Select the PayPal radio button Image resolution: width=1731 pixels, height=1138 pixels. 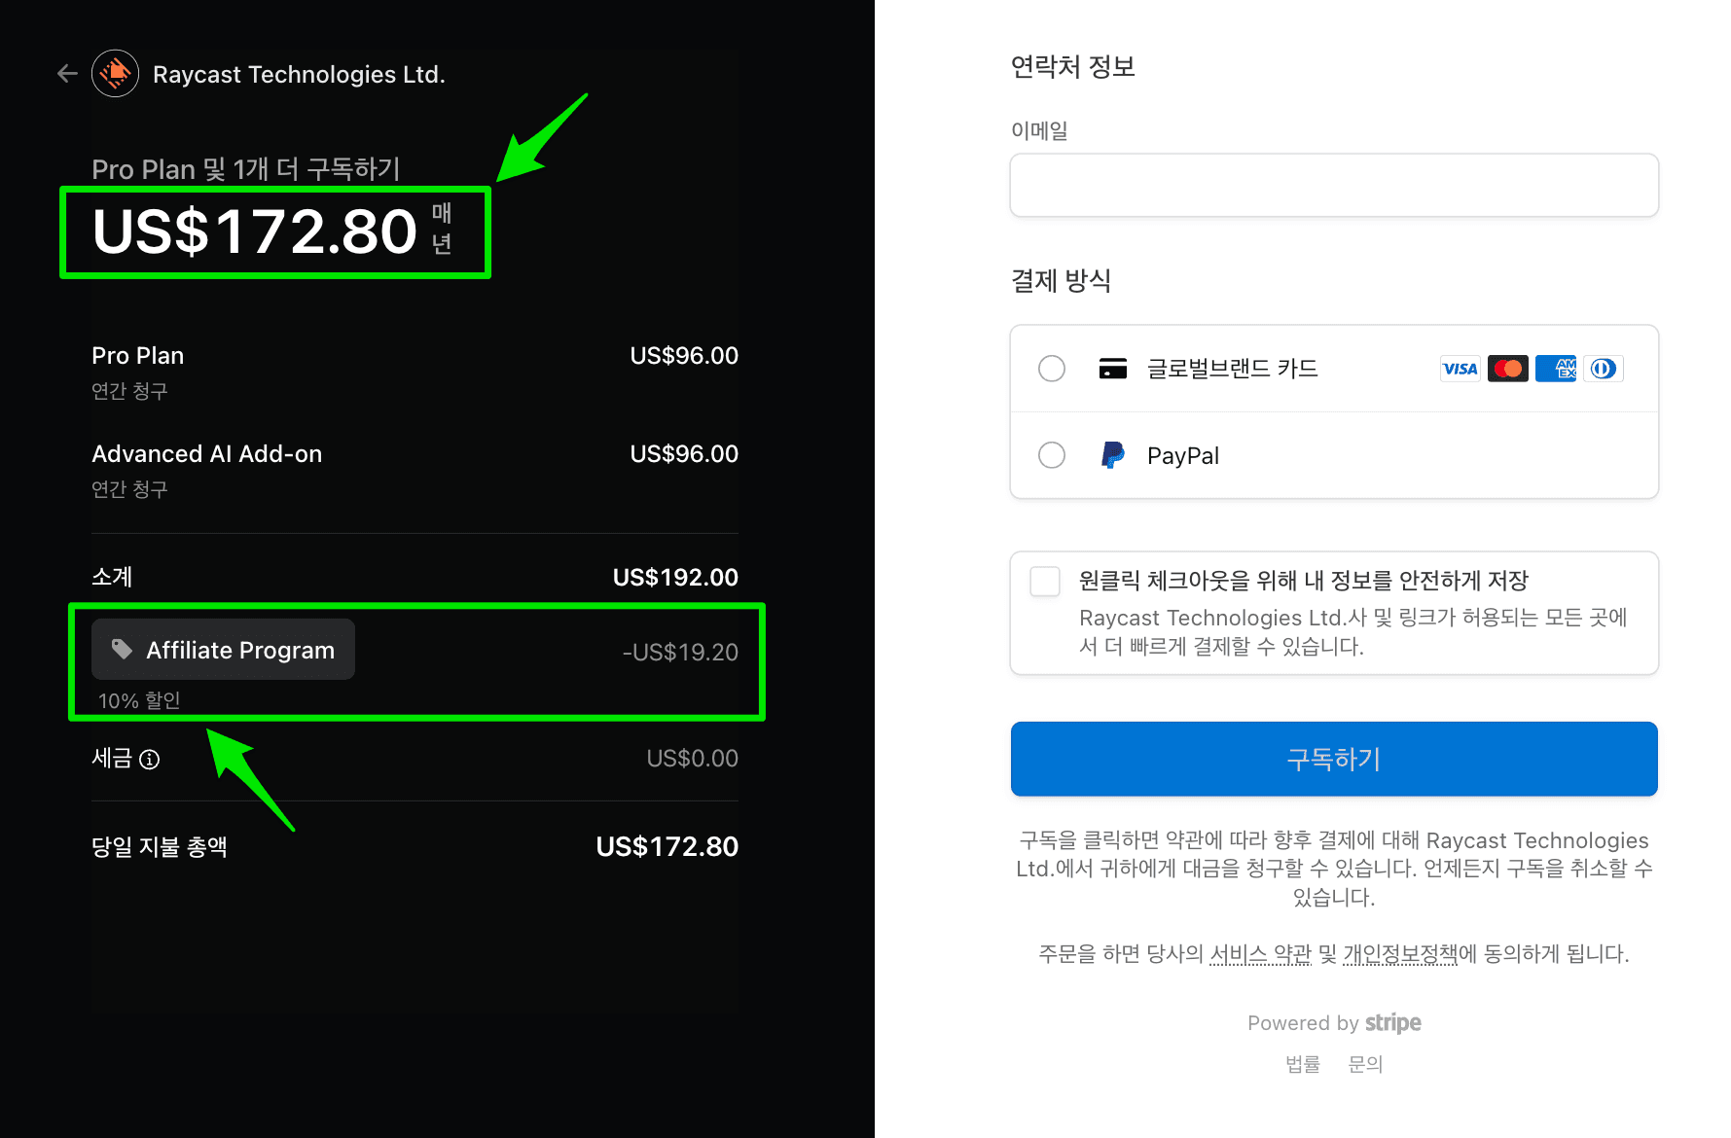point(1052,455)
